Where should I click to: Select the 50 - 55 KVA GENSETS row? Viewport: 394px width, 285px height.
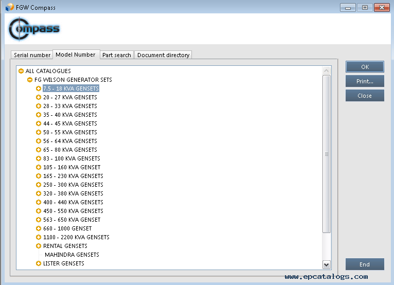tap(70, 132)
